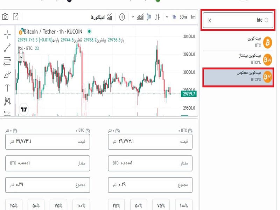Choose 75% in the right order form

161,205
